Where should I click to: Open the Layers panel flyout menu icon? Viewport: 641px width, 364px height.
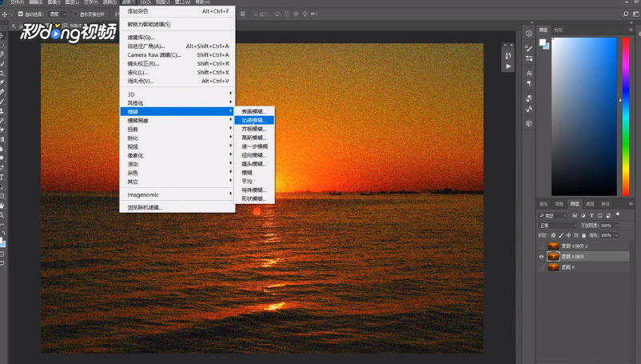coord(631,203)
